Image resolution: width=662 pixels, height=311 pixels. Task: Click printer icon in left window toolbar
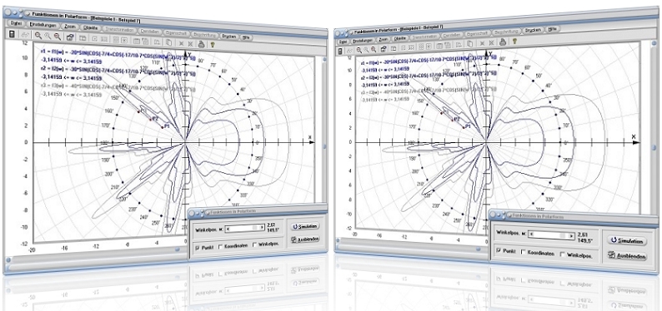pos(202,43)
